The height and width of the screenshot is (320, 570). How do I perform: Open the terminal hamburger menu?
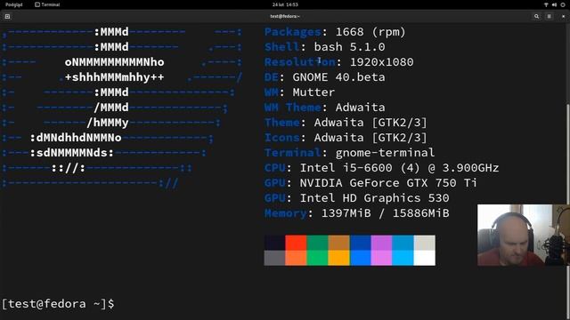[550, 16]
